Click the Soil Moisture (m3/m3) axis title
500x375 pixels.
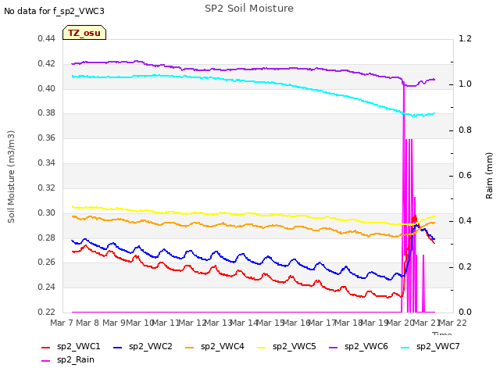point(11,177)
